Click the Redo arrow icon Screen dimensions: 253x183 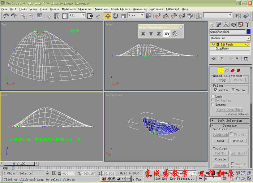[x=14, y=16]
